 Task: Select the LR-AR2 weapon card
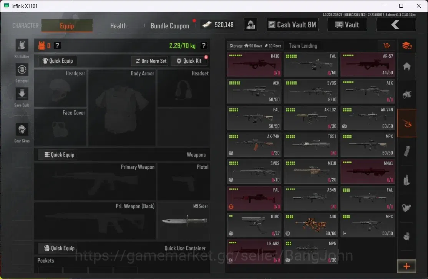(x=254, y=252)
